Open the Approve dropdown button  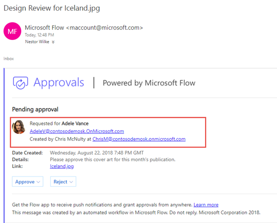click(x=28, y=182)
